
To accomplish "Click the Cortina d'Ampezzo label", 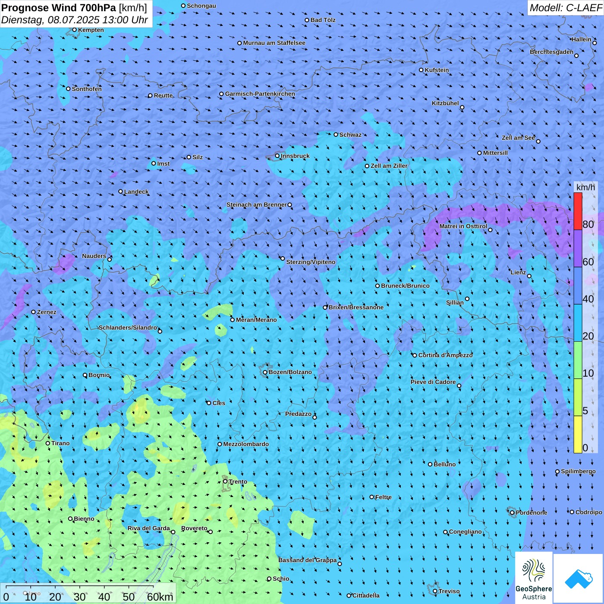I will pyautogui.click(x=445, y=355).
